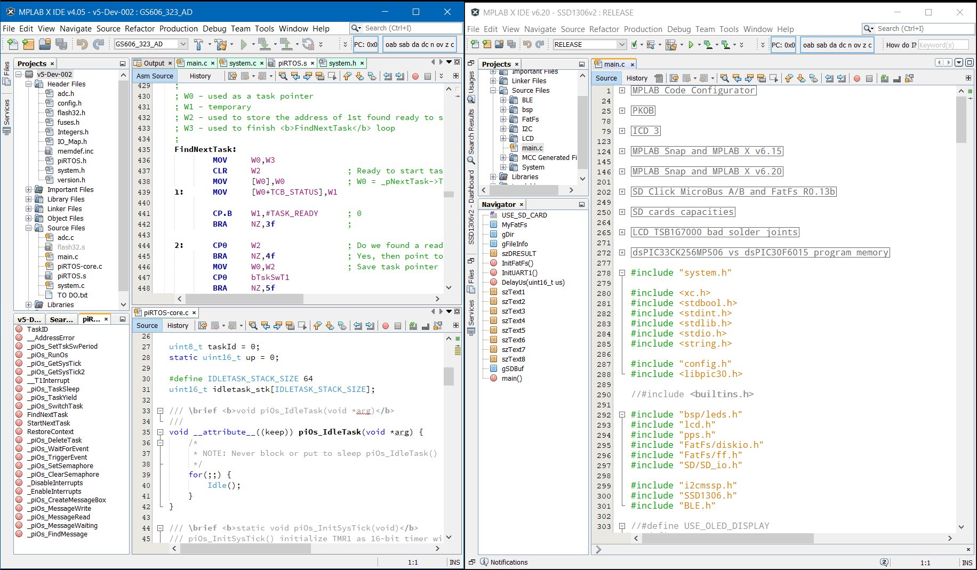Screen dimensions: 977x570
Task: Expand the FatFs folder in v6.20 Projects tree
Action: 503,119
